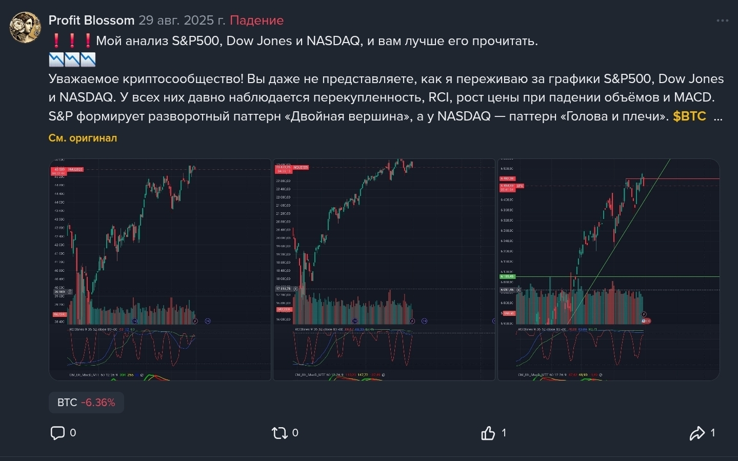Expand truncated post text via ellipsis
The height and width of the screenshot is (461, 738).
[x=718, y=116]
